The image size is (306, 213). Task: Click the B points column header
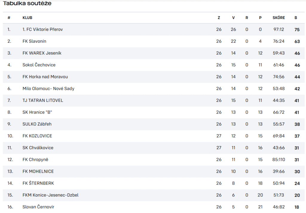(x=296, y=18)
